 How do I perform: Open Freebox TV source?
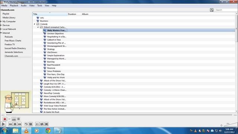tap(10, 44)
